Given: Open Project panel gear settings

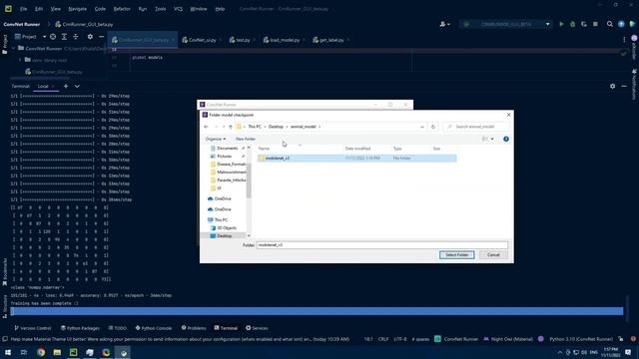Looking at the screenshot, I should point(90,37).
